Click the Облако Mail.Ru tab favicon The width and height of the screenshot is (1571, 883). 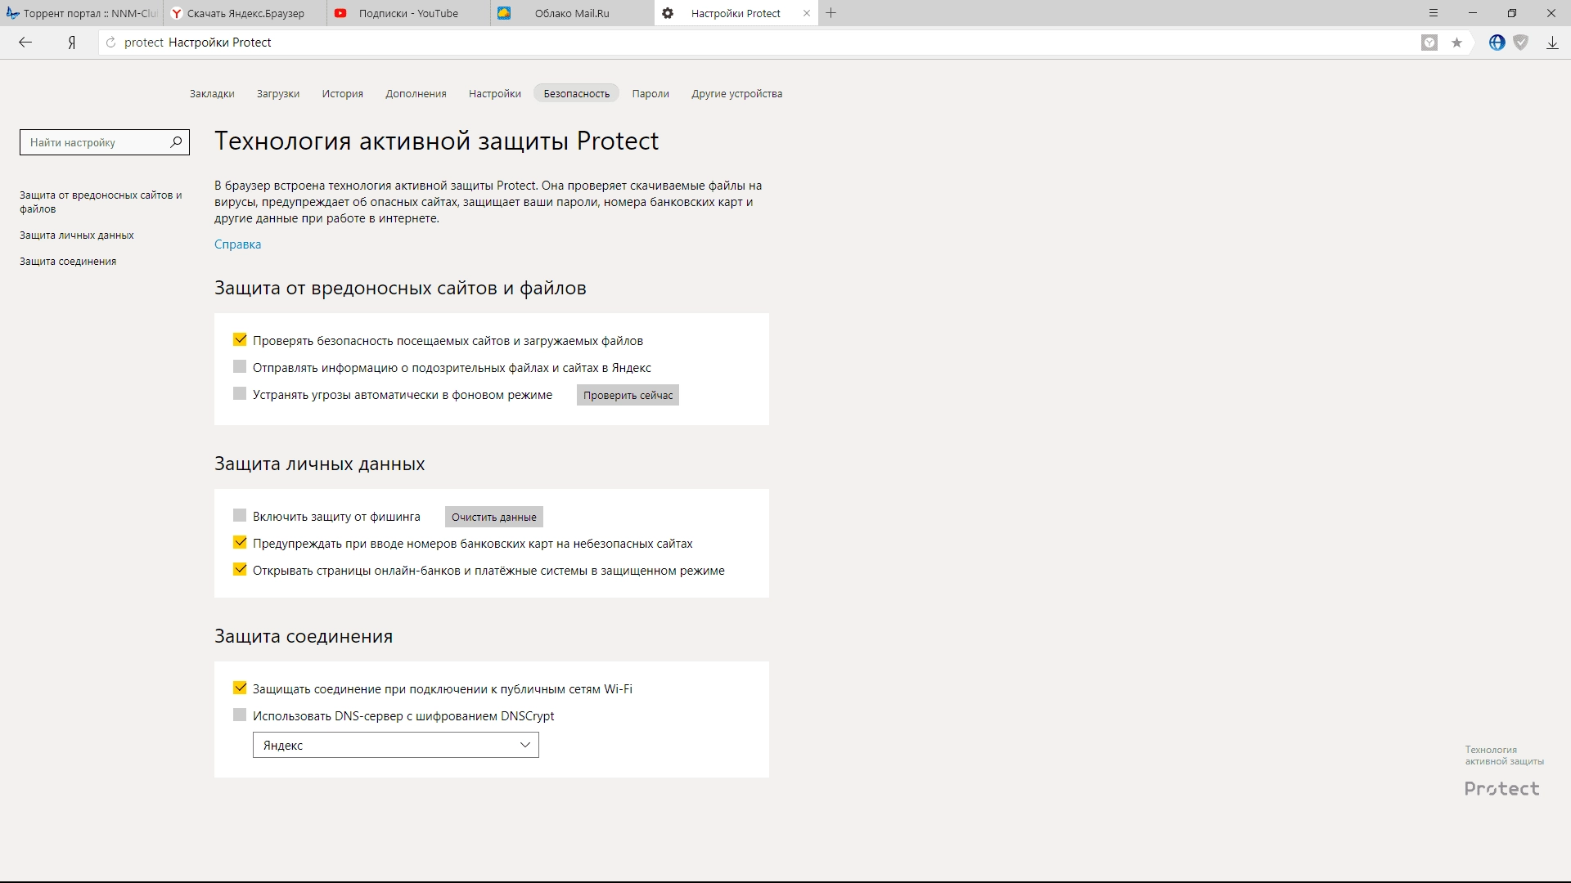click(504, 13)
